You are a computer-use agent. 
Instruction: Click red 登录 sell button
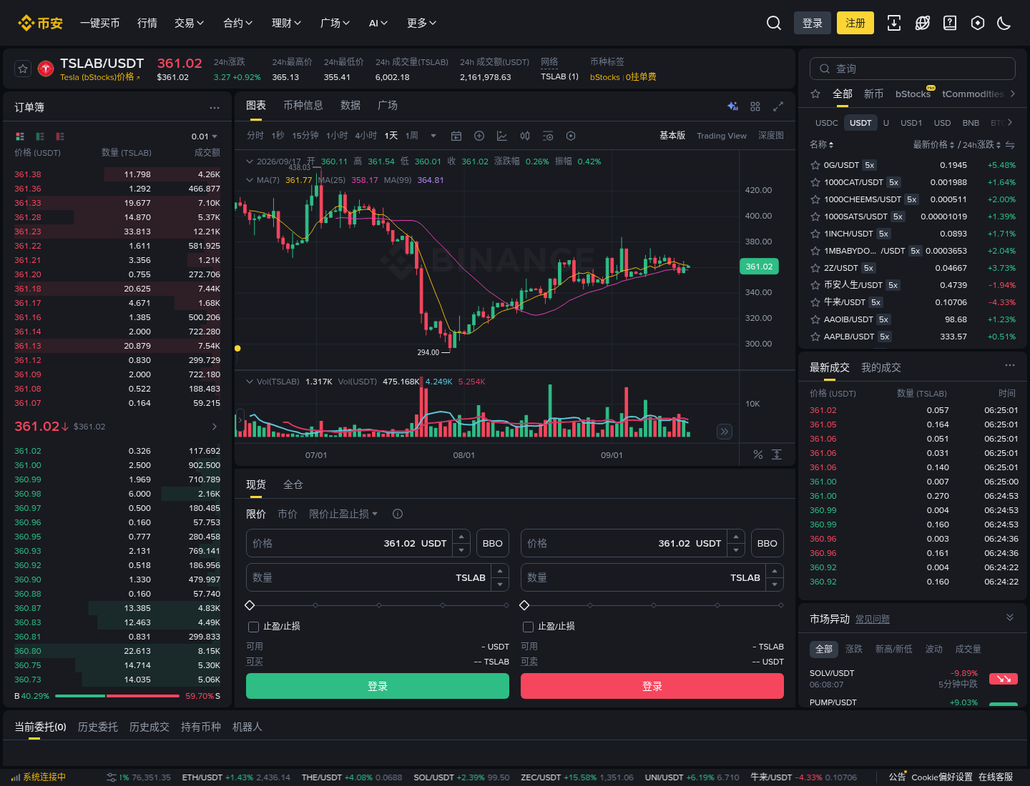[x=652, y=686]
